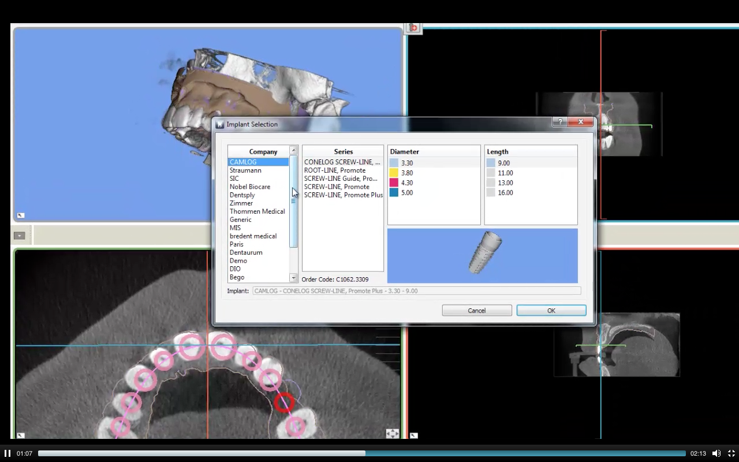Viewport: 739px width, 462px height.
Task: Choose teal diameter 5.00
Action: [434, 193]
